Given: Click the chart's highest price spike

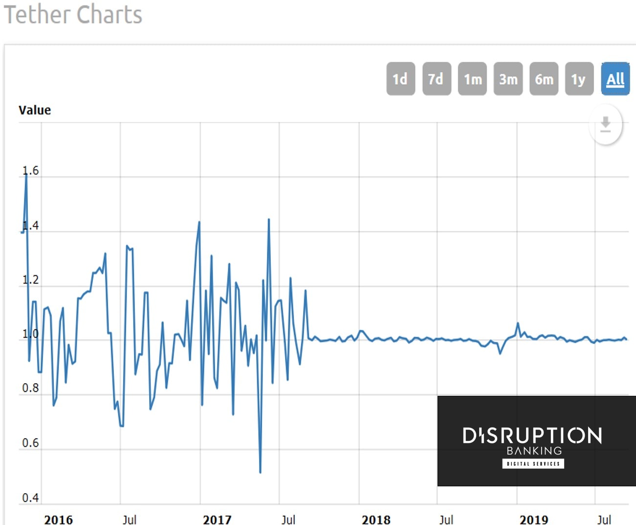Looking at the screenshot, I should point(25,175).
